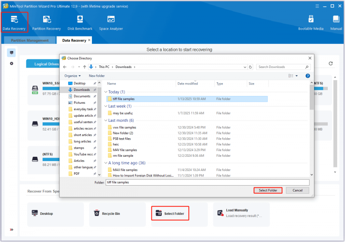Click the help question mark icon
The image size is (345, 242).
pyautogui.click(x=307, y=76)
